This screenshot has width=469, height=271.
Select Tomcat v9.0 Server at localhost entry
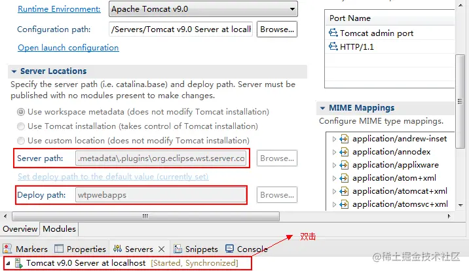click(86, 263)
